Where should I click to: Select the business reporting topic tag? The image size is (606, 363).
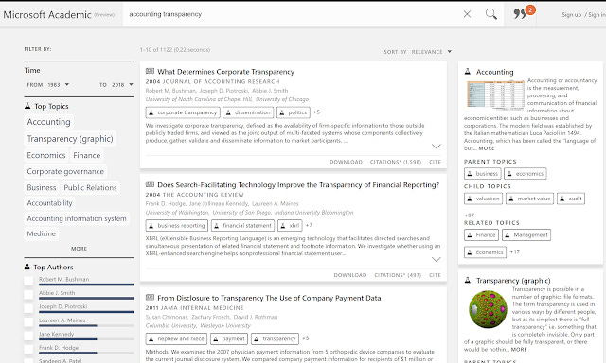(x=177, y=226)
